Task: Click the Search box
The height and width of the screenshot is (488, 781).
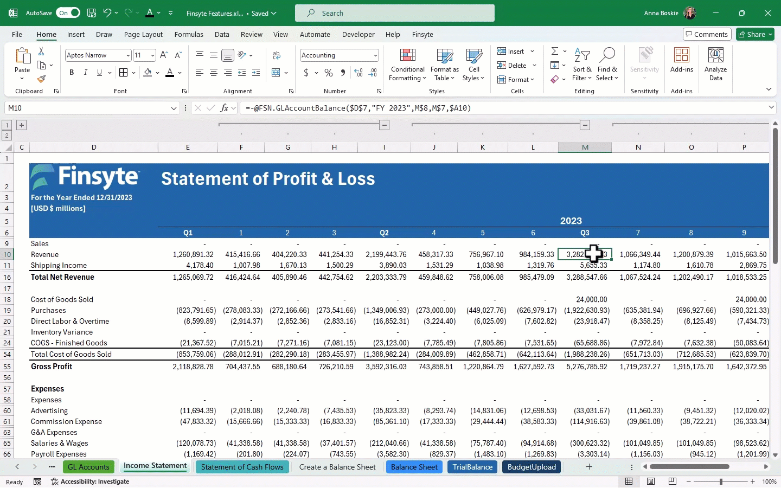Action: click(x=395, y=13)
